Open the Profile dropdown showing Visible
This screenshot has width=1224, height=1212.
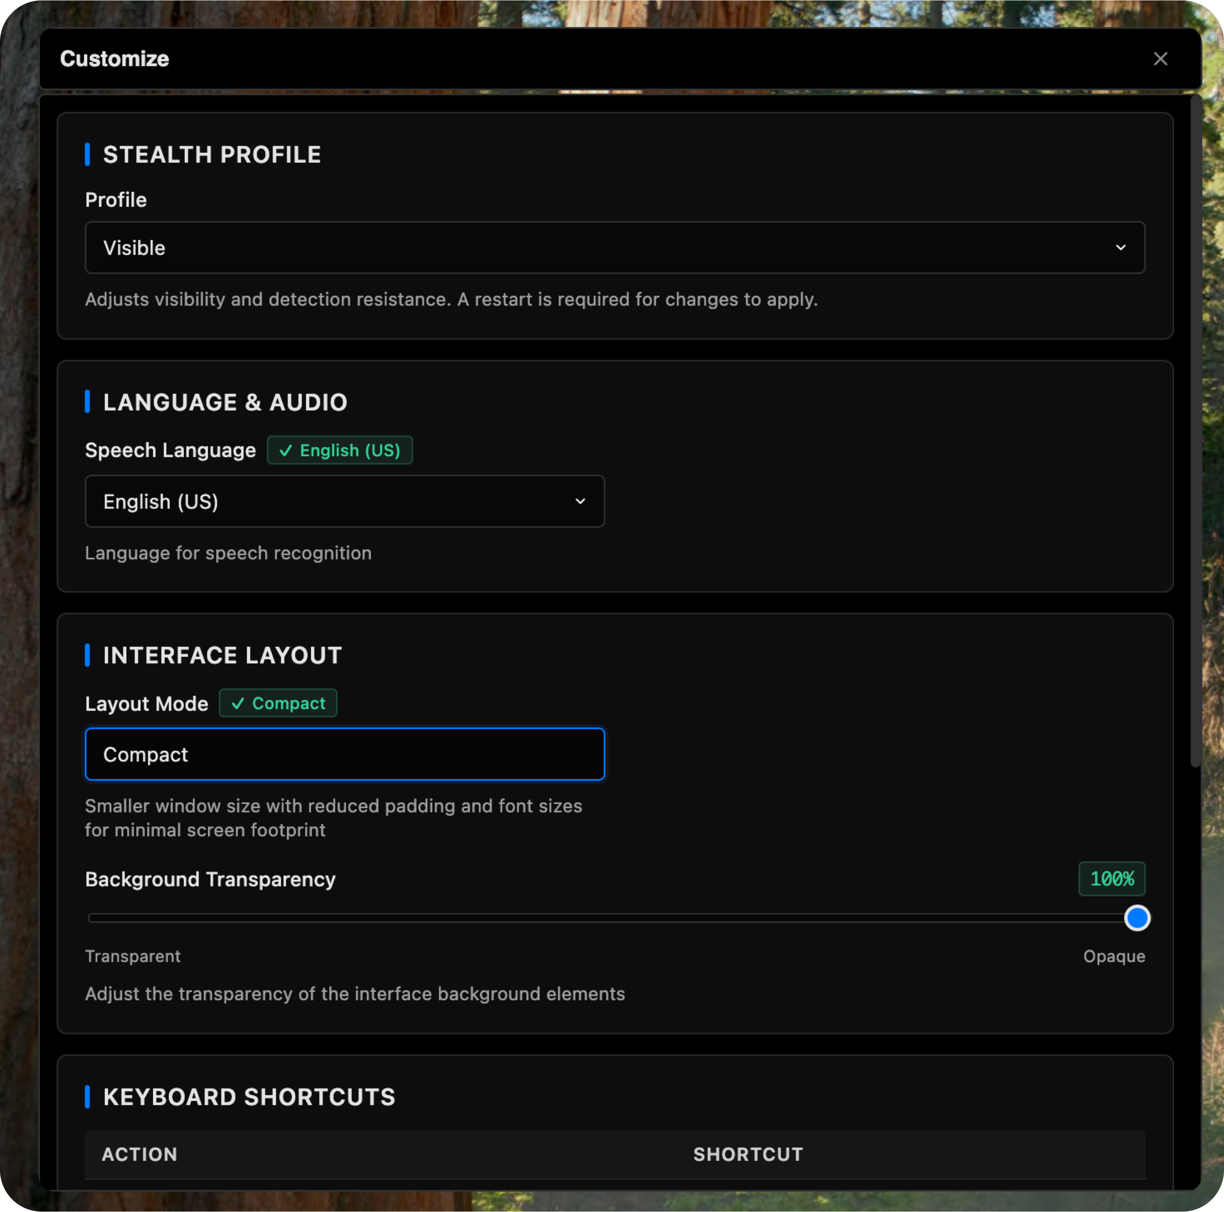coord(614,247)
